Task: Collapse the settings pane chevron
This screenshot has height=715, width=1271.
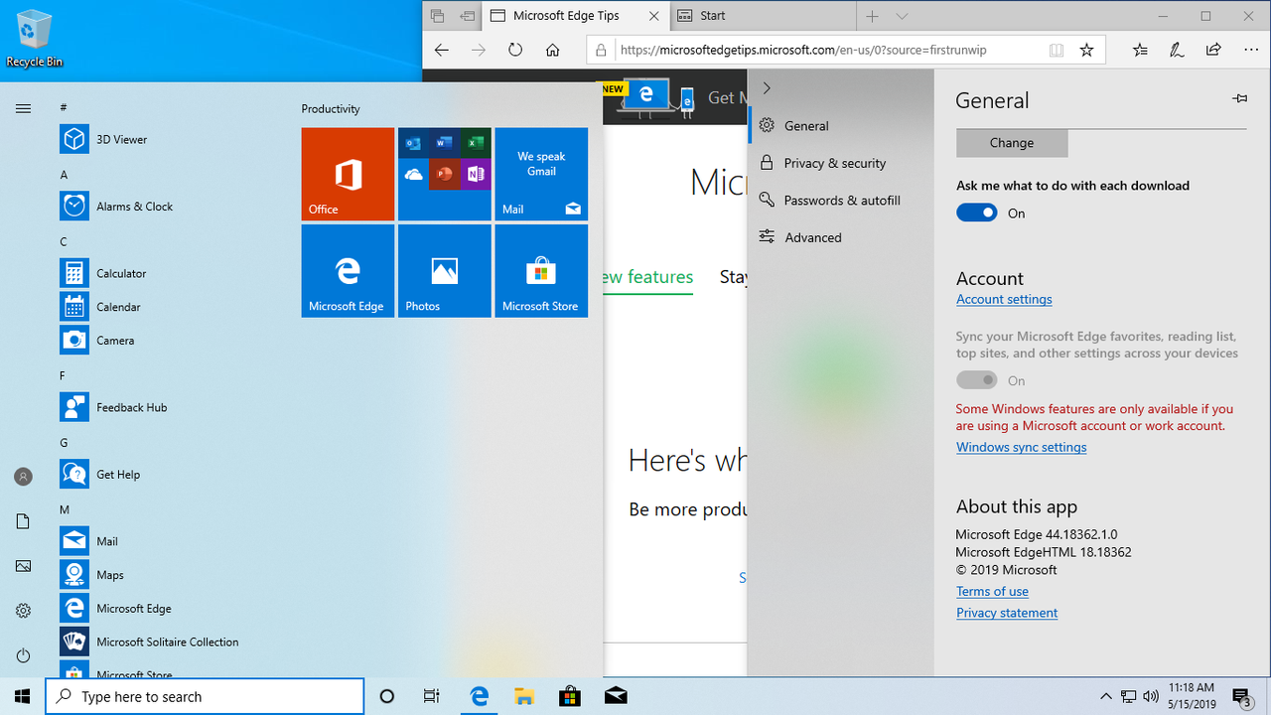Action: click(x=767, y=88)
